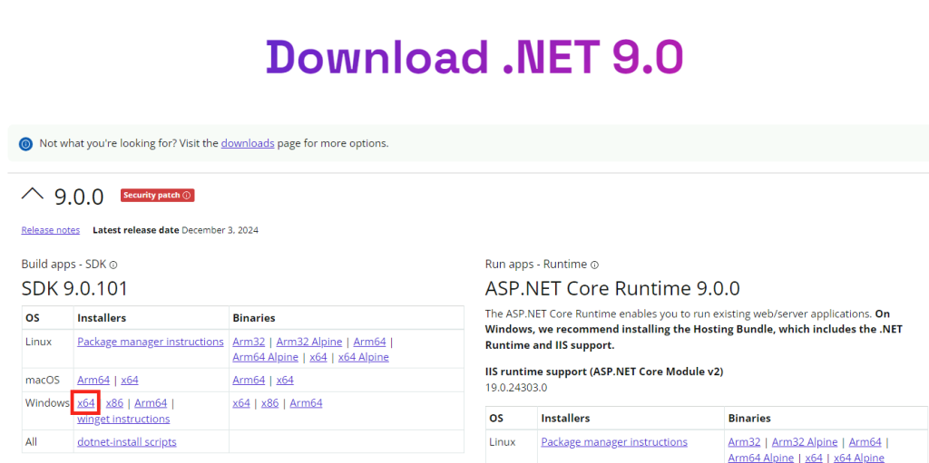Image resolution: width=929 pixels, height=463 pixels.
Task: Click the 'All' row label in SDK table
Action: pyautogui.click(x=32, y=442)
